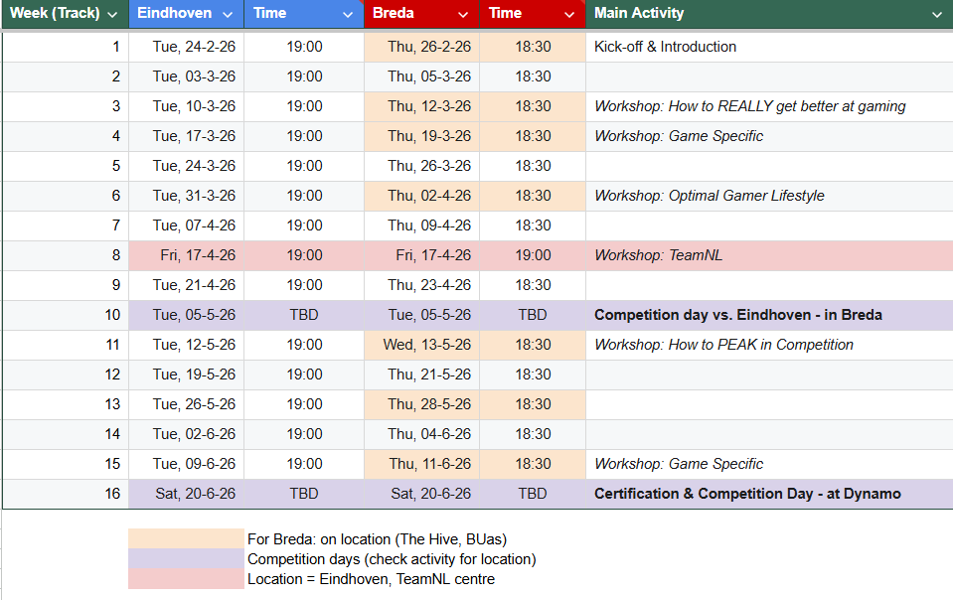This screenshot has height=600, width=953.
Task: Click the purple legend color cell
Action: (186, 558)
